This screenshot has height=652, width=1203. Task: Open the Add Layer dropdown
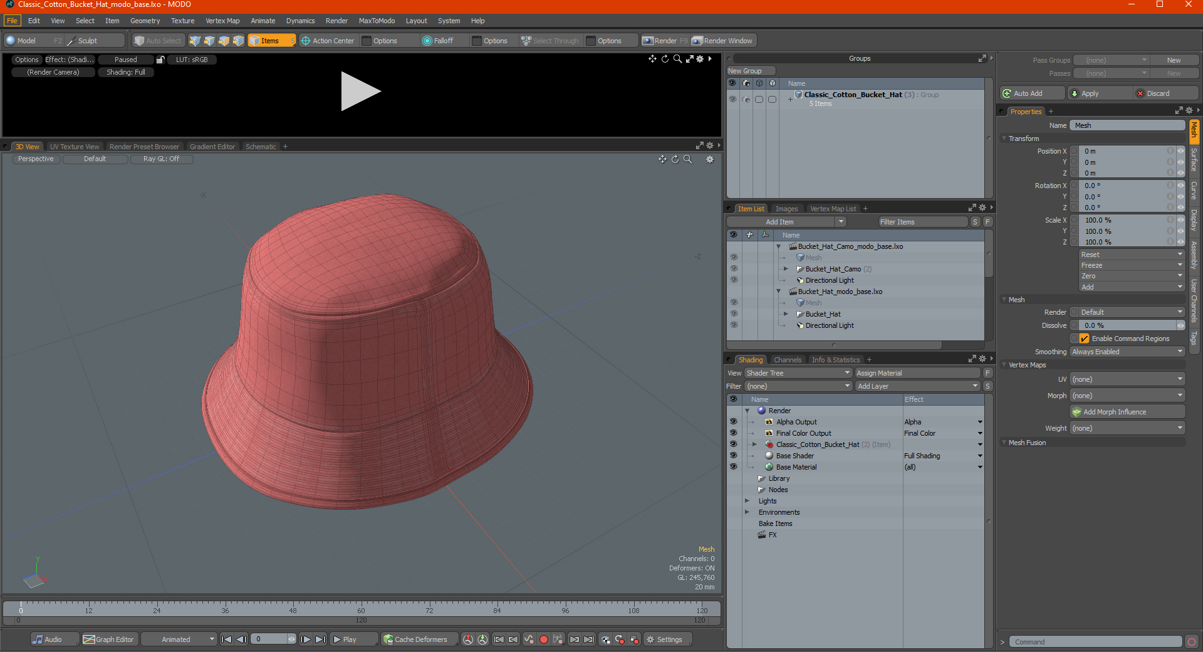917,386
